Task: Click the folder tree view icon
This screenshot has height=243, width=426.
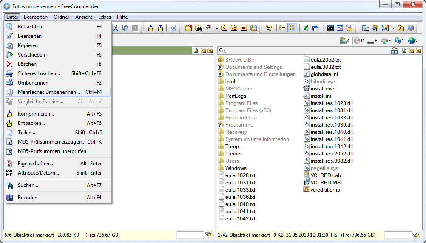Action: [269, 28]
